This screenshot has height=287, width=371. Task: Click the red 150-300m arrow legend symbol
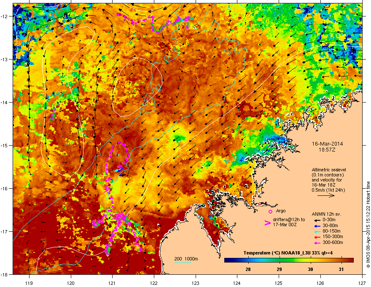(x=317, y=237)
